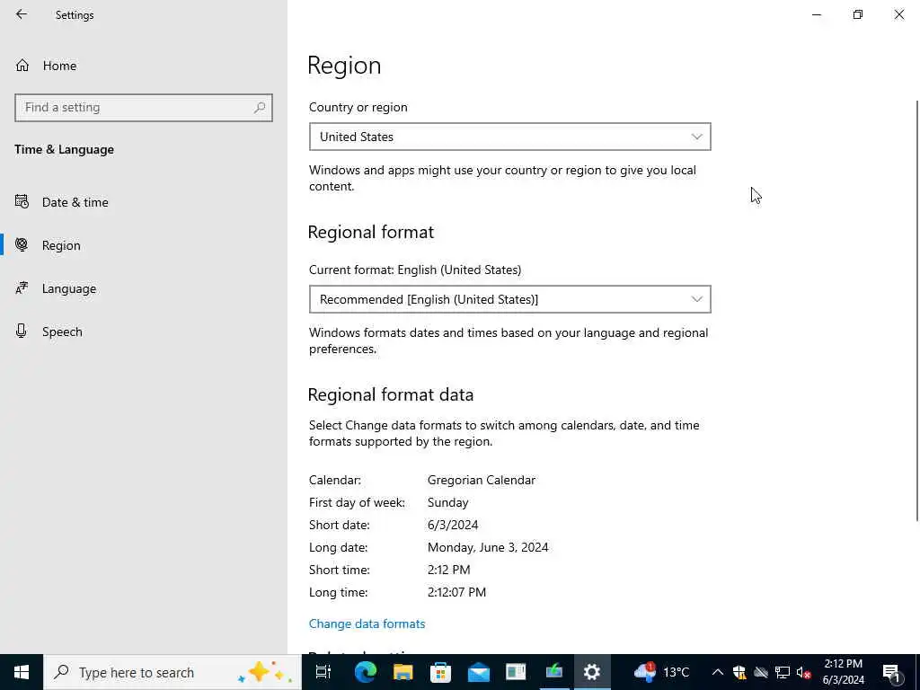Open the weather widget showing 13°C

point(661,672)
